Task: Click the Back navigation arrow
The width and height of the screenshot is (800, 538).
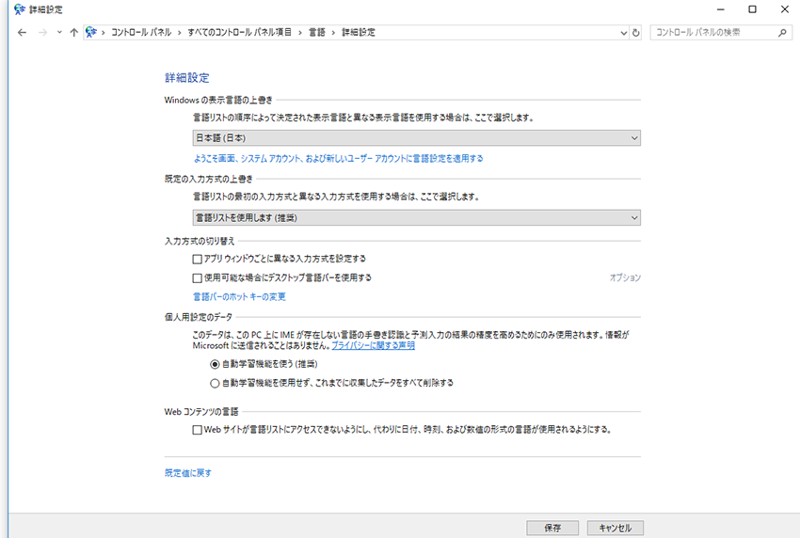Action: [23, 32]
